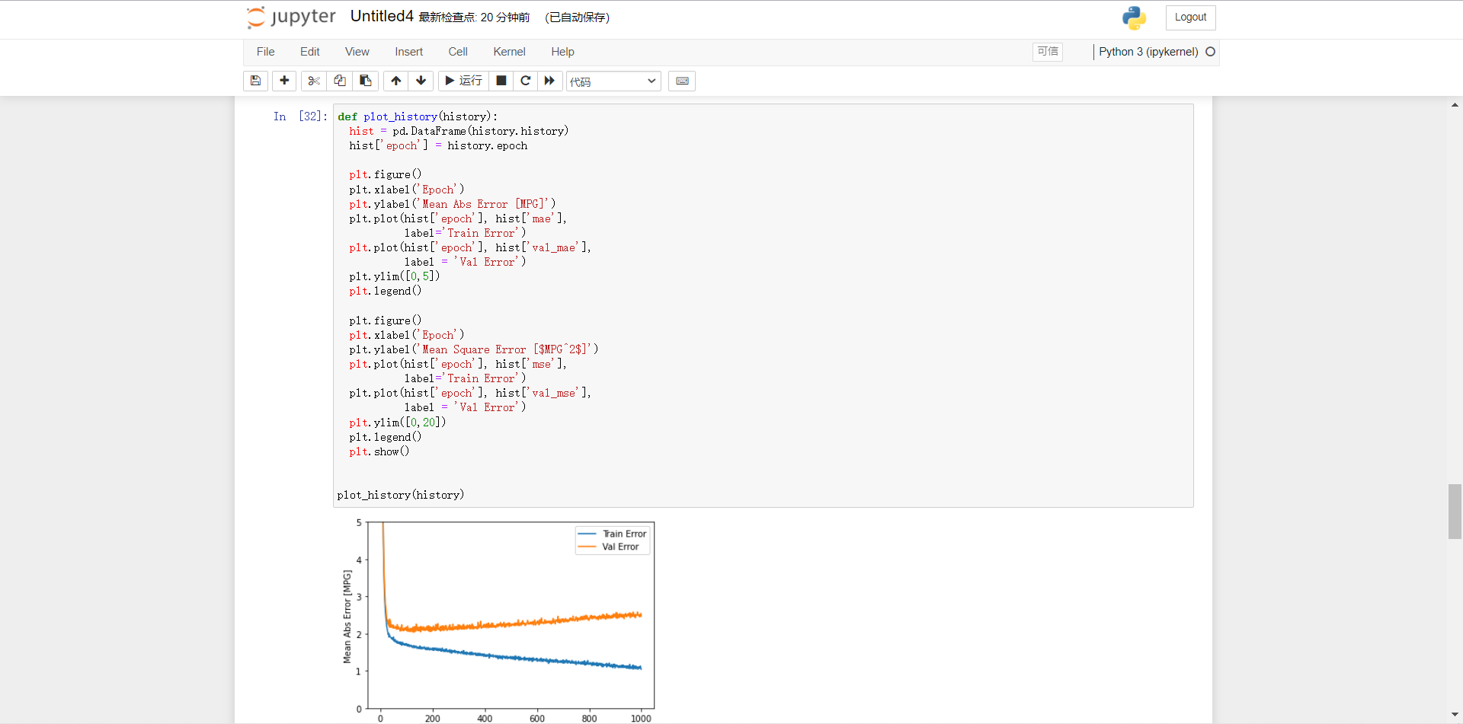Paste cells below
1463x724 pixels.
366,81
